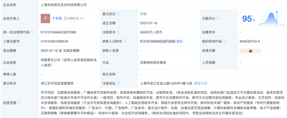Click the score distribution chart
This screenshot has width=287, height=118.
tap(272, 19)
